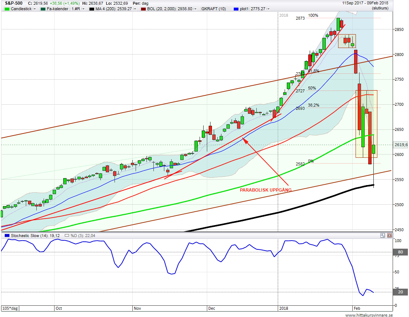The image size is (409, 317).
Task: Click the 61,8% Fibonacci level label
Action: 313,71
